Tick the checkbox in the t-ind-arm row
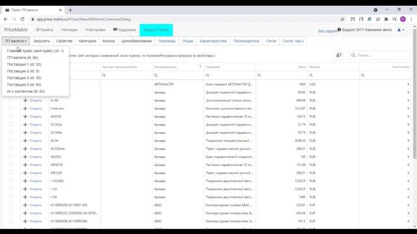This screenshot has width=417, height=234. click(x=11, y=109)
